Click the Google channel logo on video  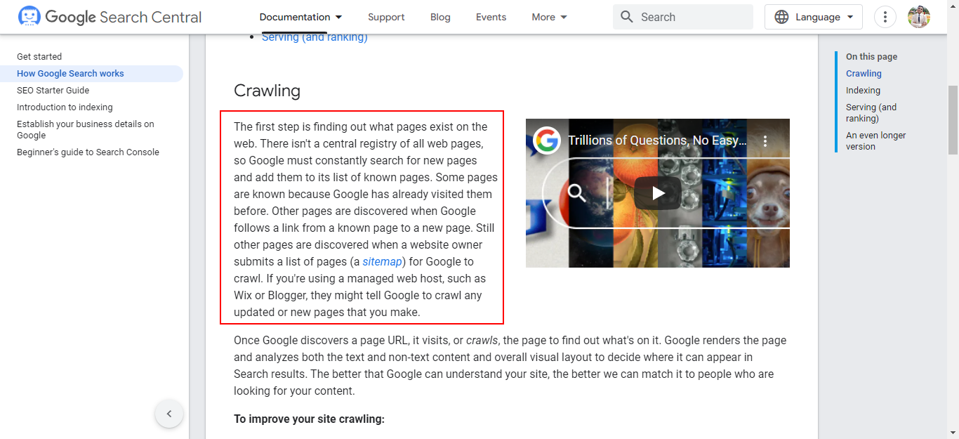click(x=546, y=140)
